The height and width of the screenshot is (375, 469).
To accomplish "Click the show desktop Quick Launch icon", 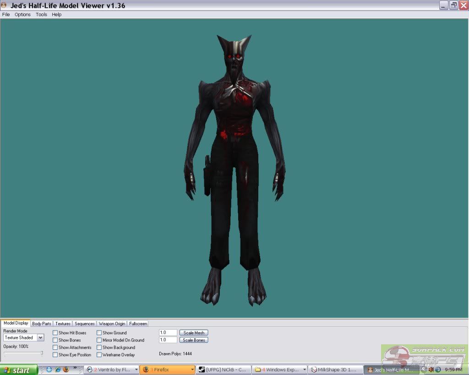I will tap(49, 370).
